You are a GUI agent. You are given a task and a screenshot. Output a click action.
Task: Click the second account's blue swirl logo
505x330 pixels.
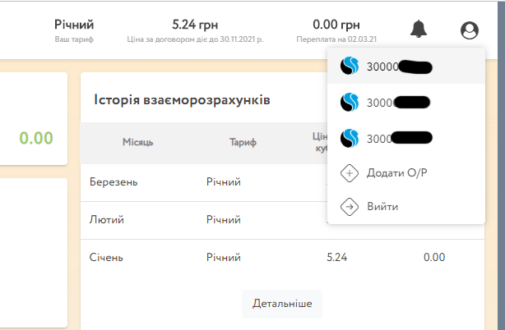350,102
